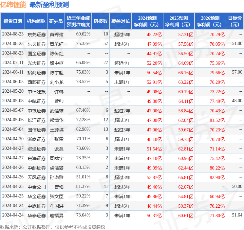Image resolution: width=244 pixels, height=230 pixels.
Task: Click target price 57.00
Action: [237, 72]
